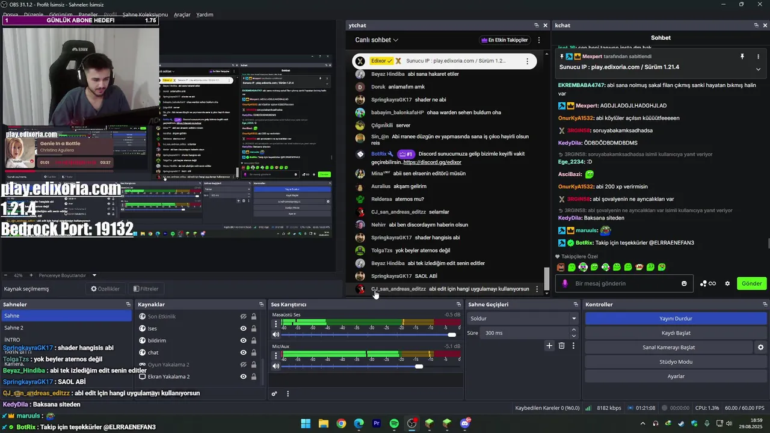The height and width of the screenshot is (433, 770).
Task: Toggle lock on Son Etkinlik source
Action: (254, 316)
